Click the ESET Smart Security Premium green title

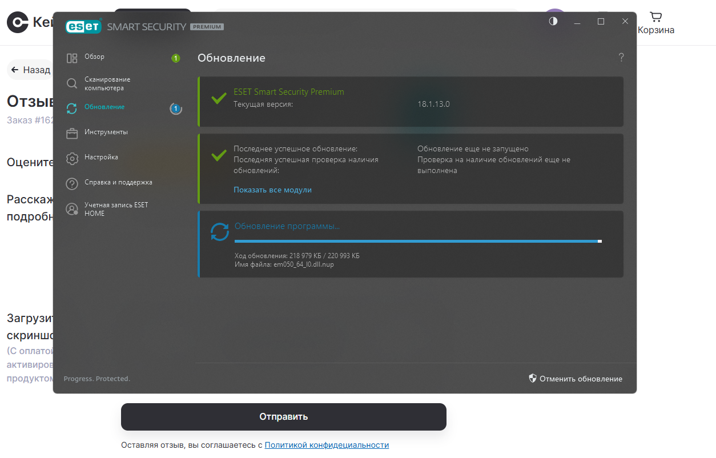(289, 91)
